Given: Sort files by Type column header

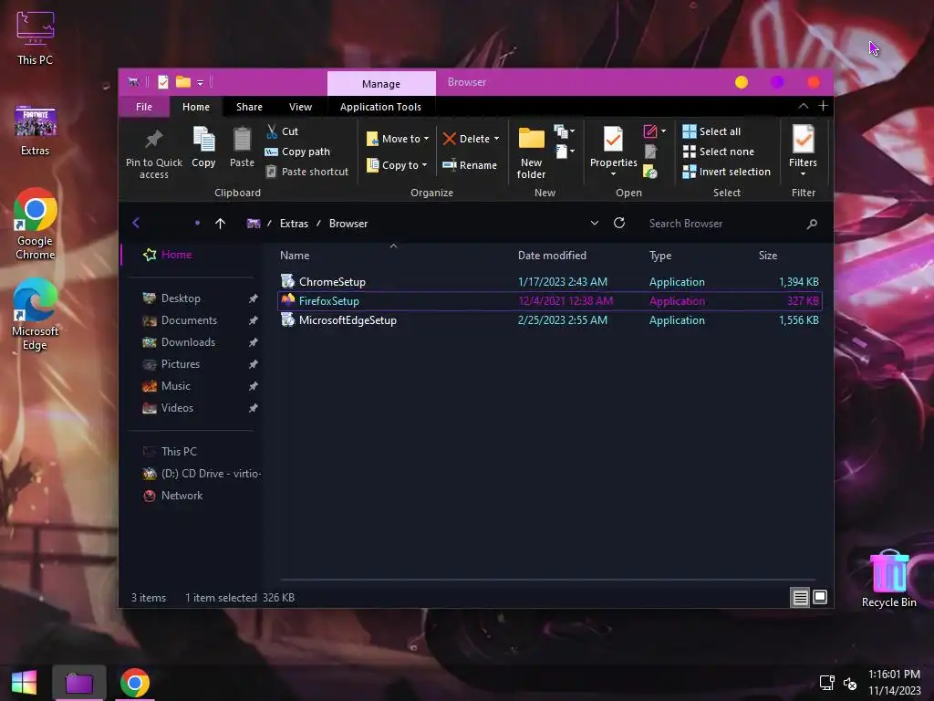Looking at the screenshot, I should coord(660,256).
